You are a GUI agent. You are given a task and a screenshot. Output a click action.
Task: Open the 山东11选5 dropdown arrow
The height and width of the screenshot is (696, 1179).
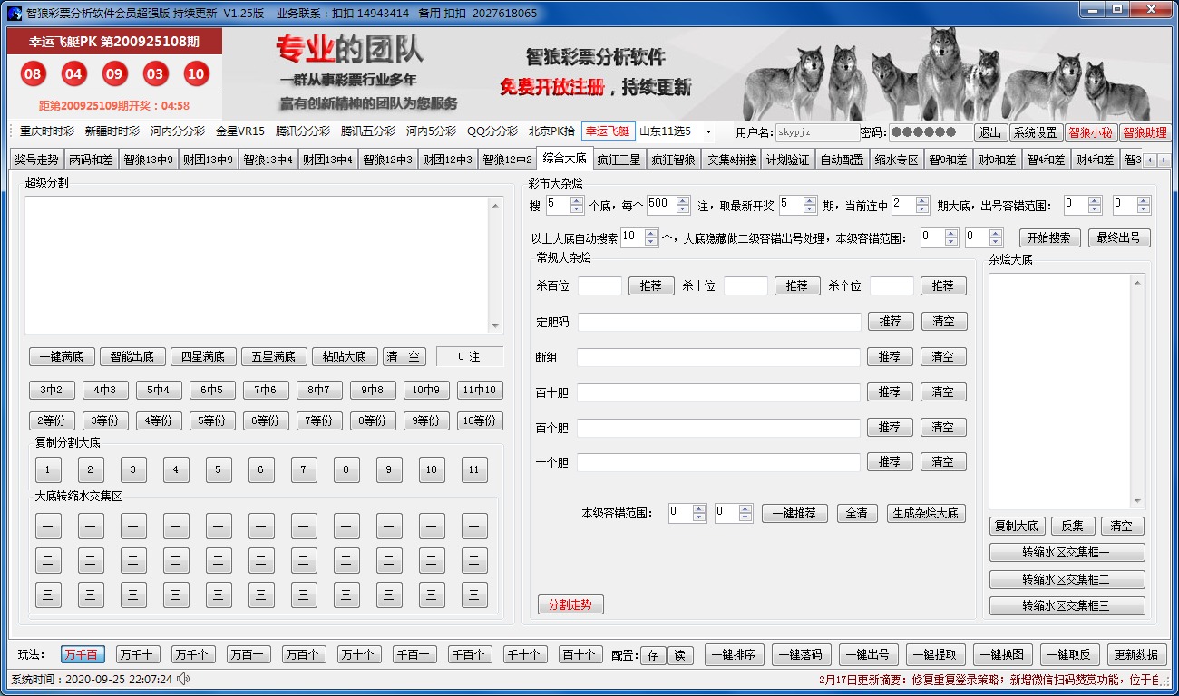pos(708,132)
